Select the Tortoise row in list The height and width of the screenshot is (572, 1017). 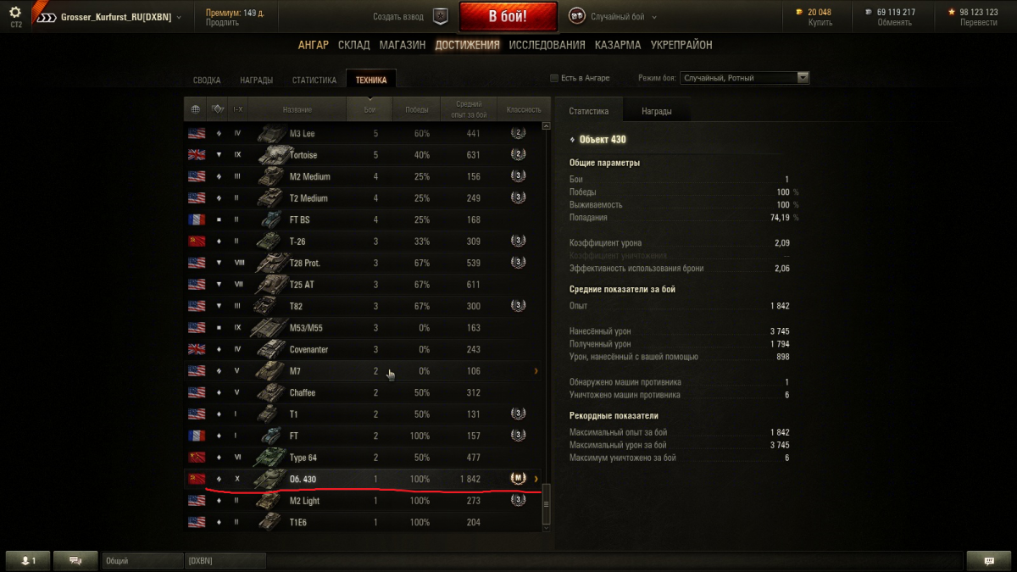(363, 155)
